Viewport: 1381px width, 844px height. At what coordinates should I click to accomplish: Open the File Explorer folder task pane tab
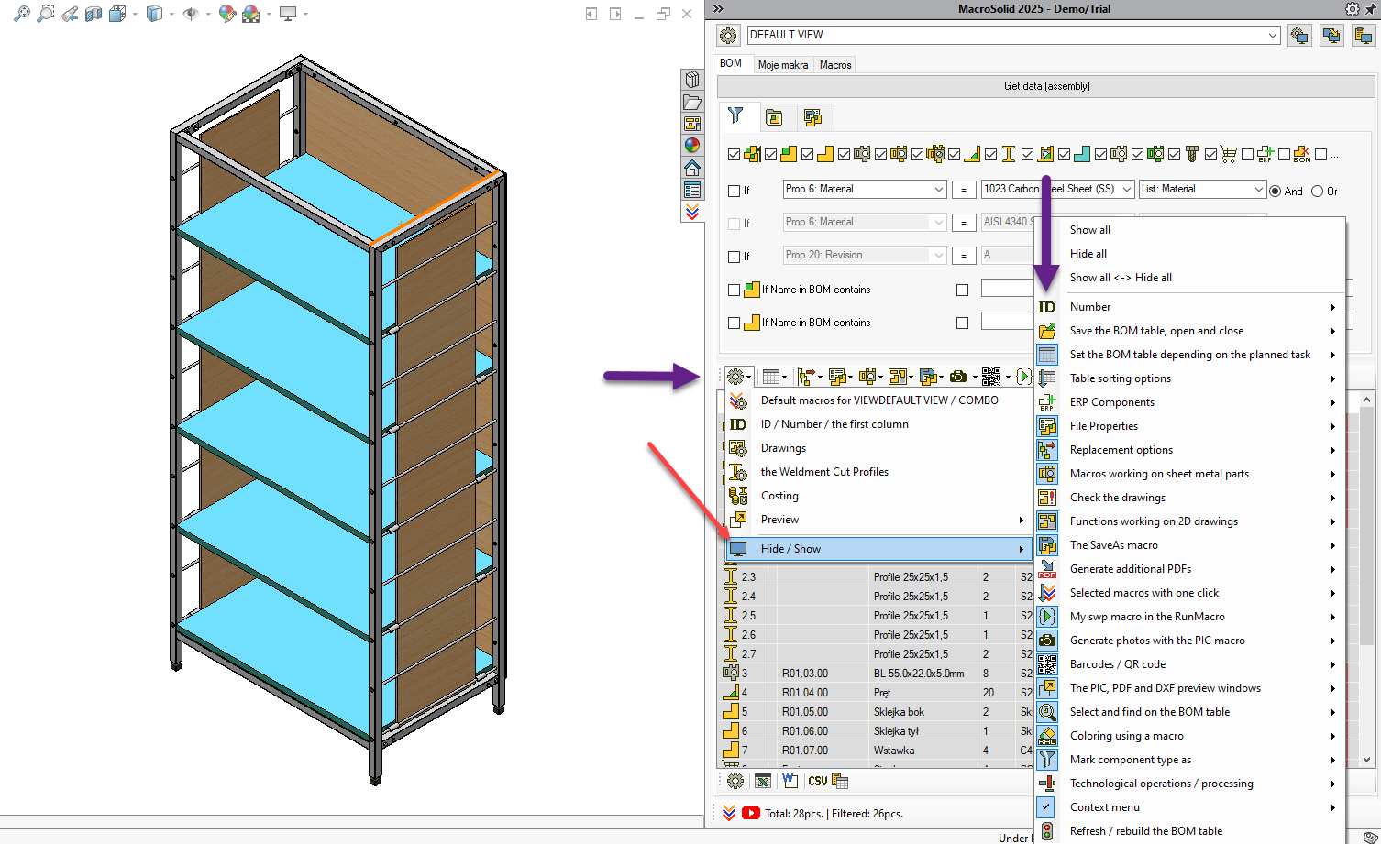click(x=692, y=102)
